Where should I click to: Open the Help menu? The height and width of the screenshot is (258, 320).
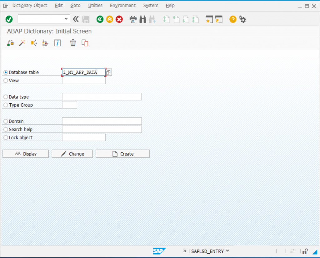(170, 6)
